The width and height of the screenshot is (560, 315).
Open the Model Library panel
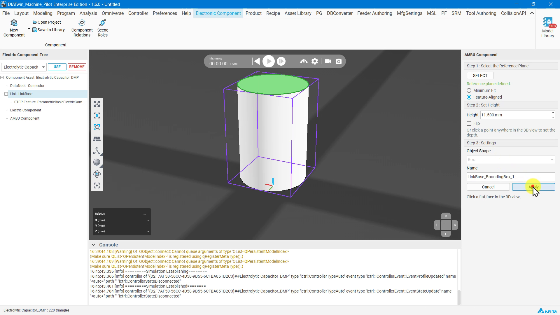547,28
